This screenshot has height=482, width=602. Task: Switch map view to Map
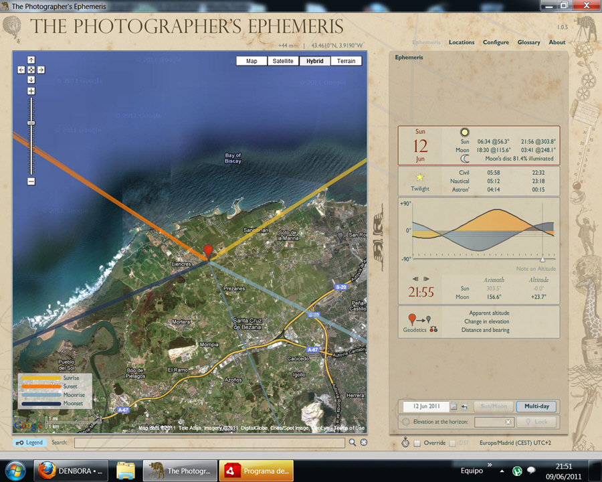click(x=252, y=61)
